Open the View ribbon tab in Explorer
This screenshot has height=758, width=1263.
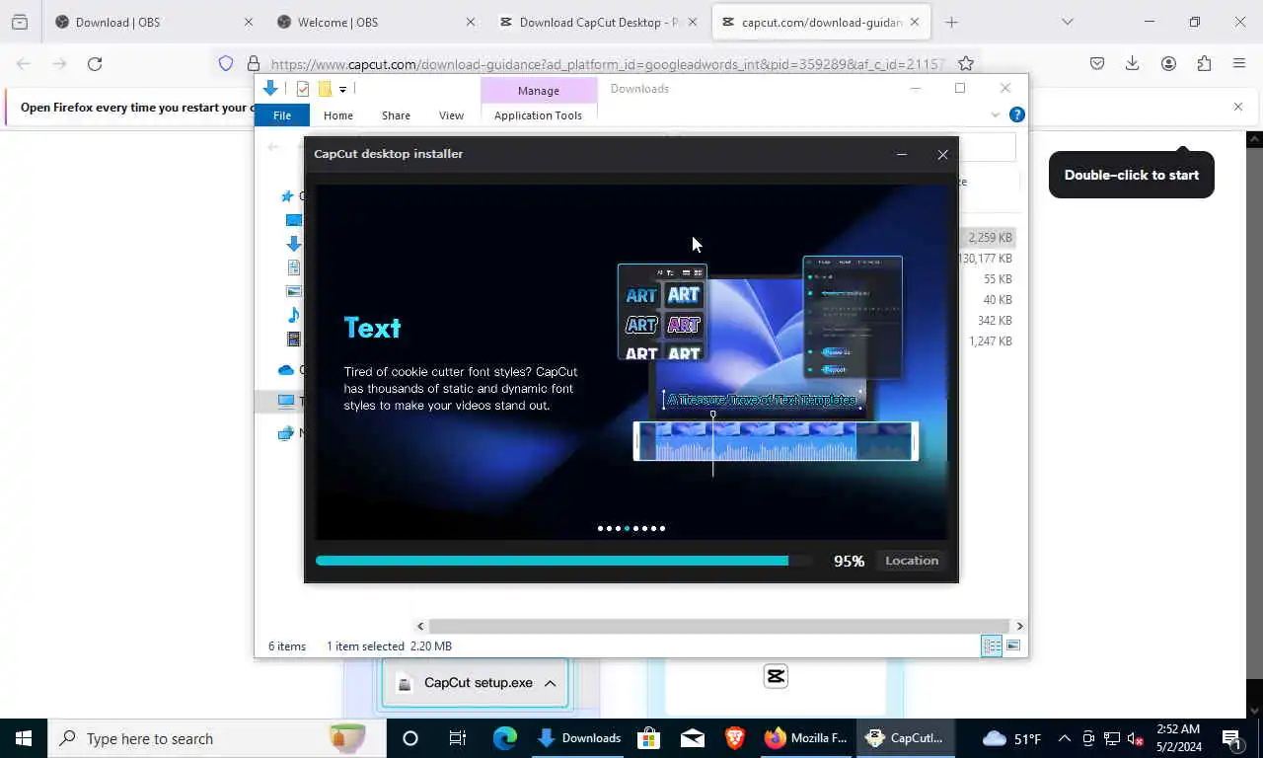(451, 115)
